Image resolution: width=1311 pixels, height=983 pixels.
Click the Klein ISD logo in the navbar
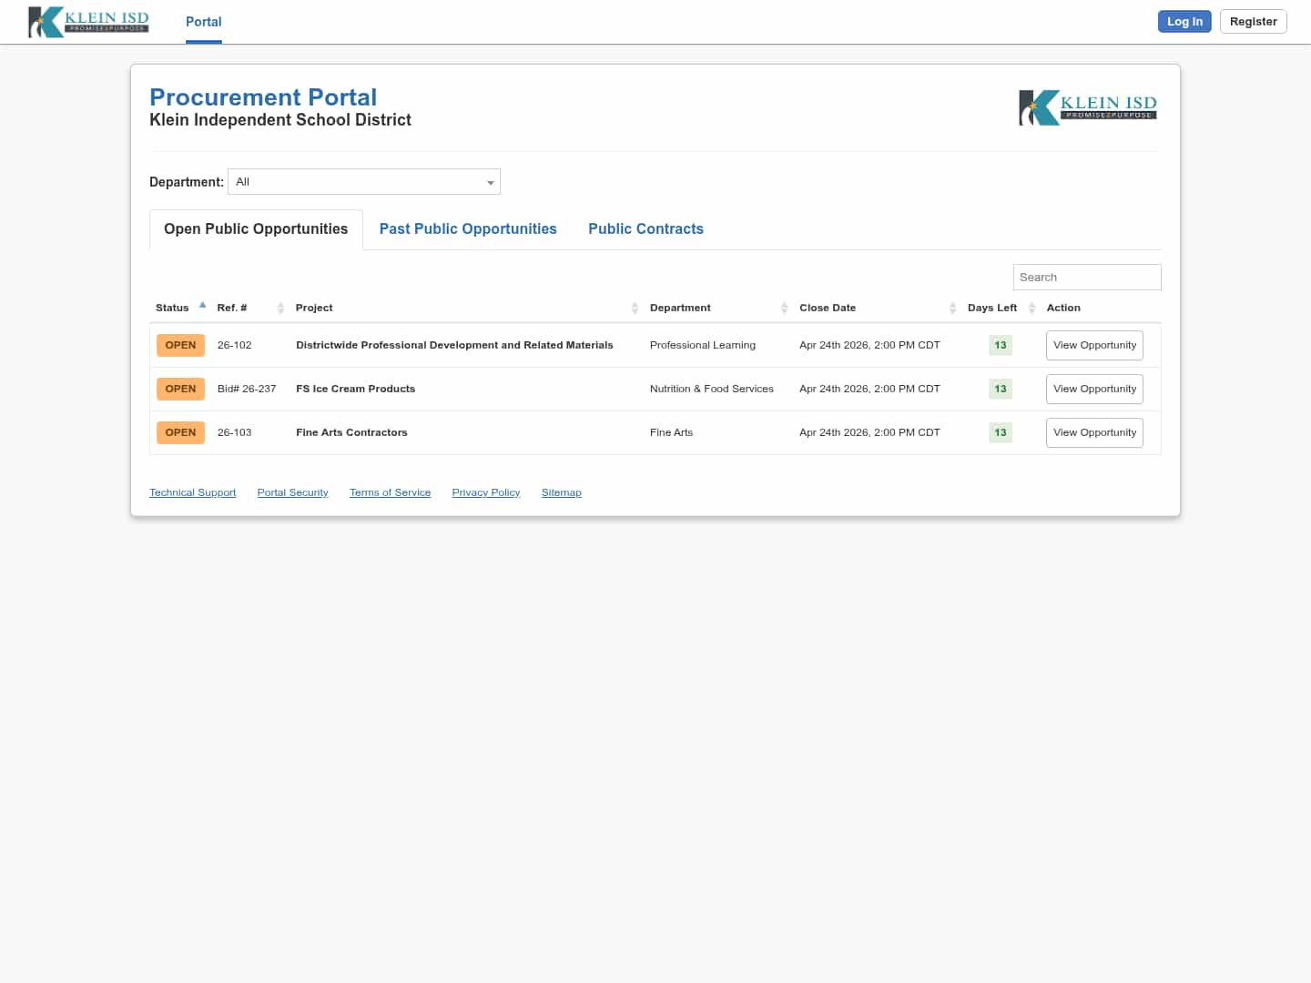[x=87, y=22]
